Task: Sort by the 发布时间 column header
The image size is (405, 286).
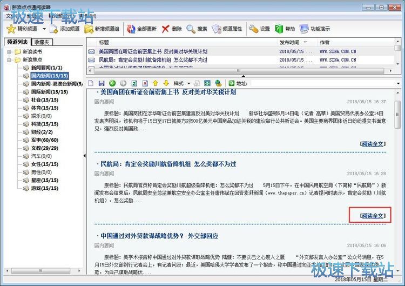Action: [297, 42]
